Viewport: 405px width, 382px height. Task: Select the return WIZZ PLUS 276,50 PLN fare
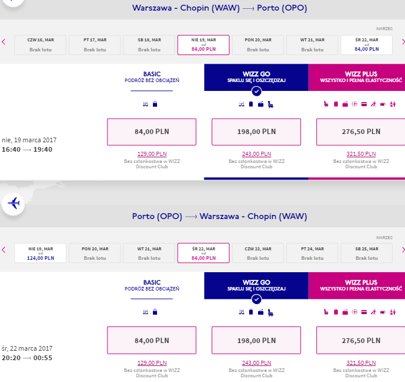pos(361,340)
